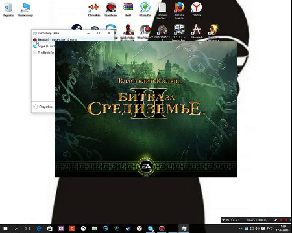
Task: Launch the Spider-Man game desktop shortcut
Action: [128, 31]
